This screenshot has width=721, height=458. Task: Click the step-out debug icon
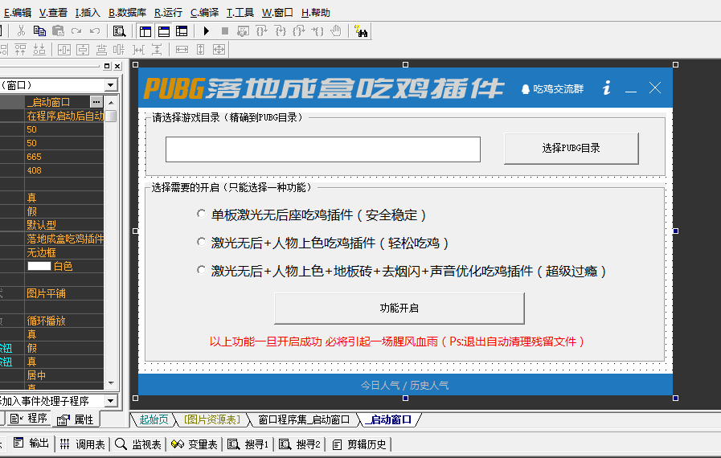pyautogui.click(x=298, y=31)
